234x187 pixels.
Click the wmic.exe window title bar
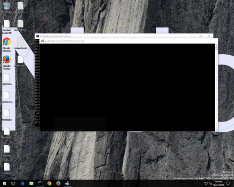click(x=129, y=41)
